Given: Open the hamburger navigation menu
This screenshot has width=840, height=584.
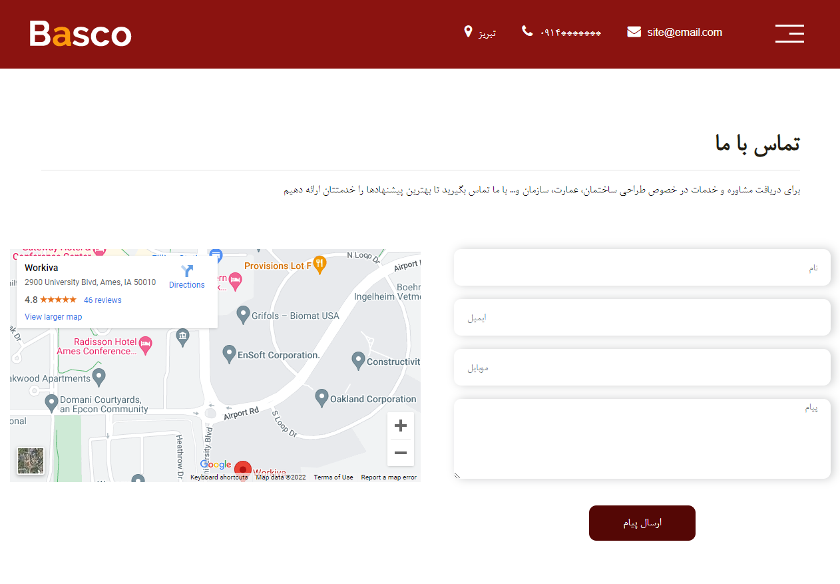Looking at the screenshot, I should 789,33.
